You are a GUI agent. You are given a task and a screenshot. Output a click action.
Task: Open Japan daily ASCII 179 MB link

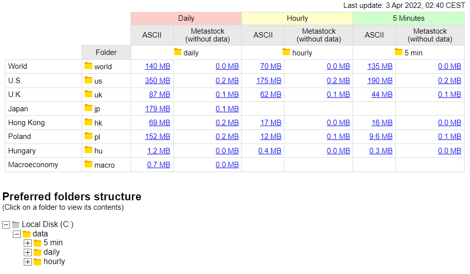click(x=158, y=108)
